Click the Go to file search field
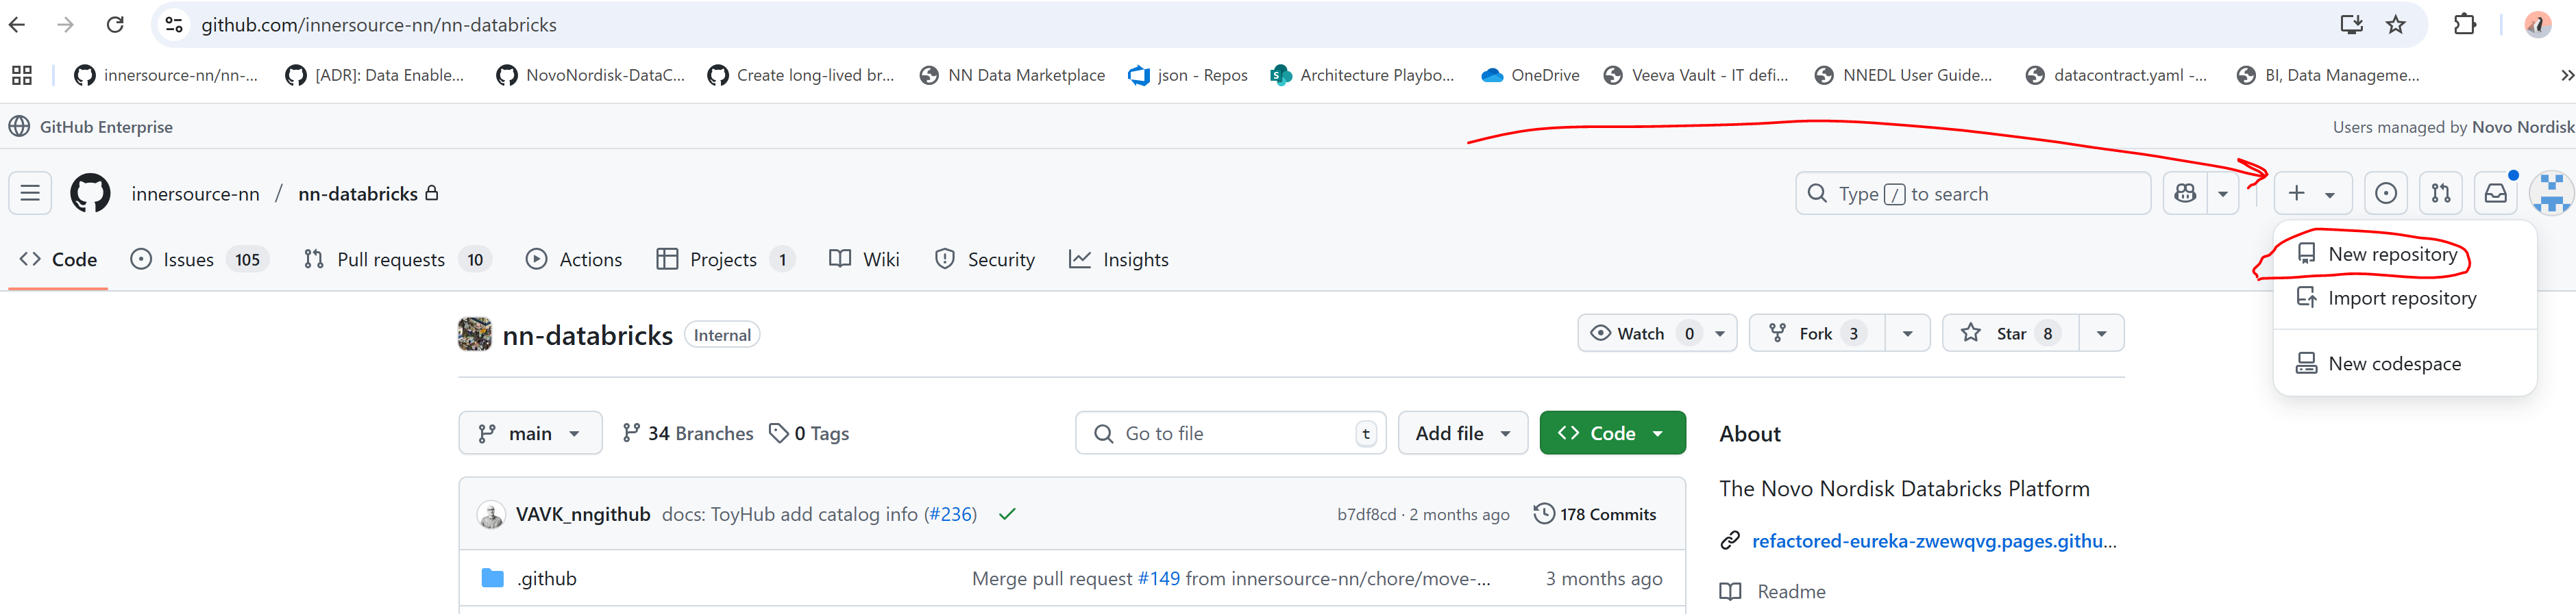Viewport: 2576px width, 614px height. (x=1230, y=433)
